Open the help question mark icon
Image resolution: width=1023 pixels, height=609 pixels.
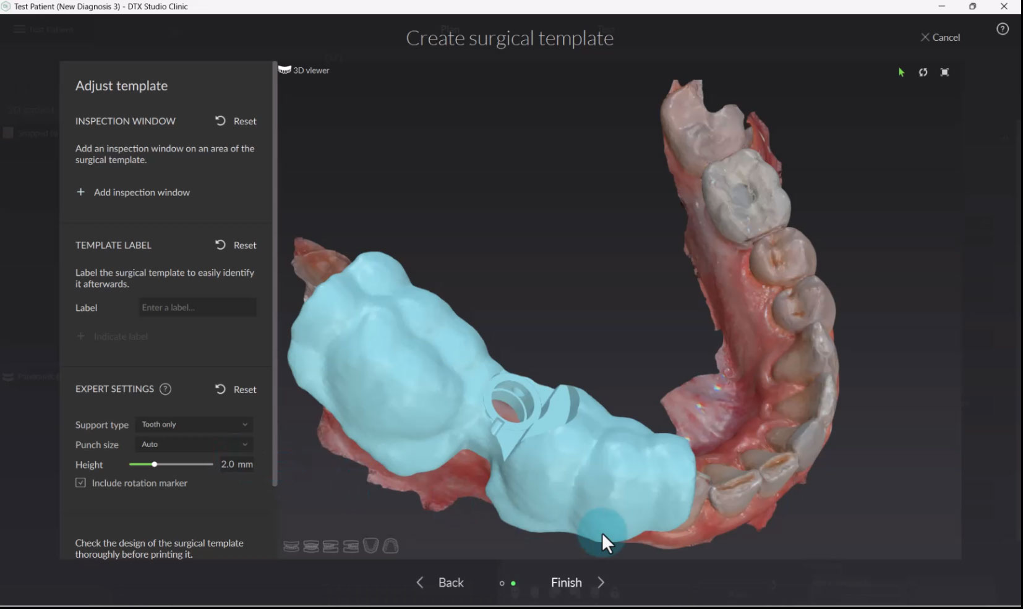(x=1003, y=29)
